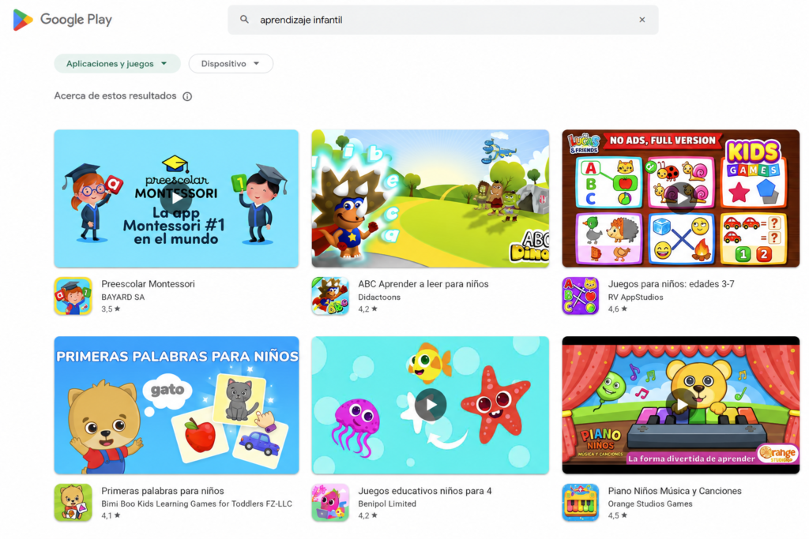
Task: Clear the search field with X
Action: 642,20
